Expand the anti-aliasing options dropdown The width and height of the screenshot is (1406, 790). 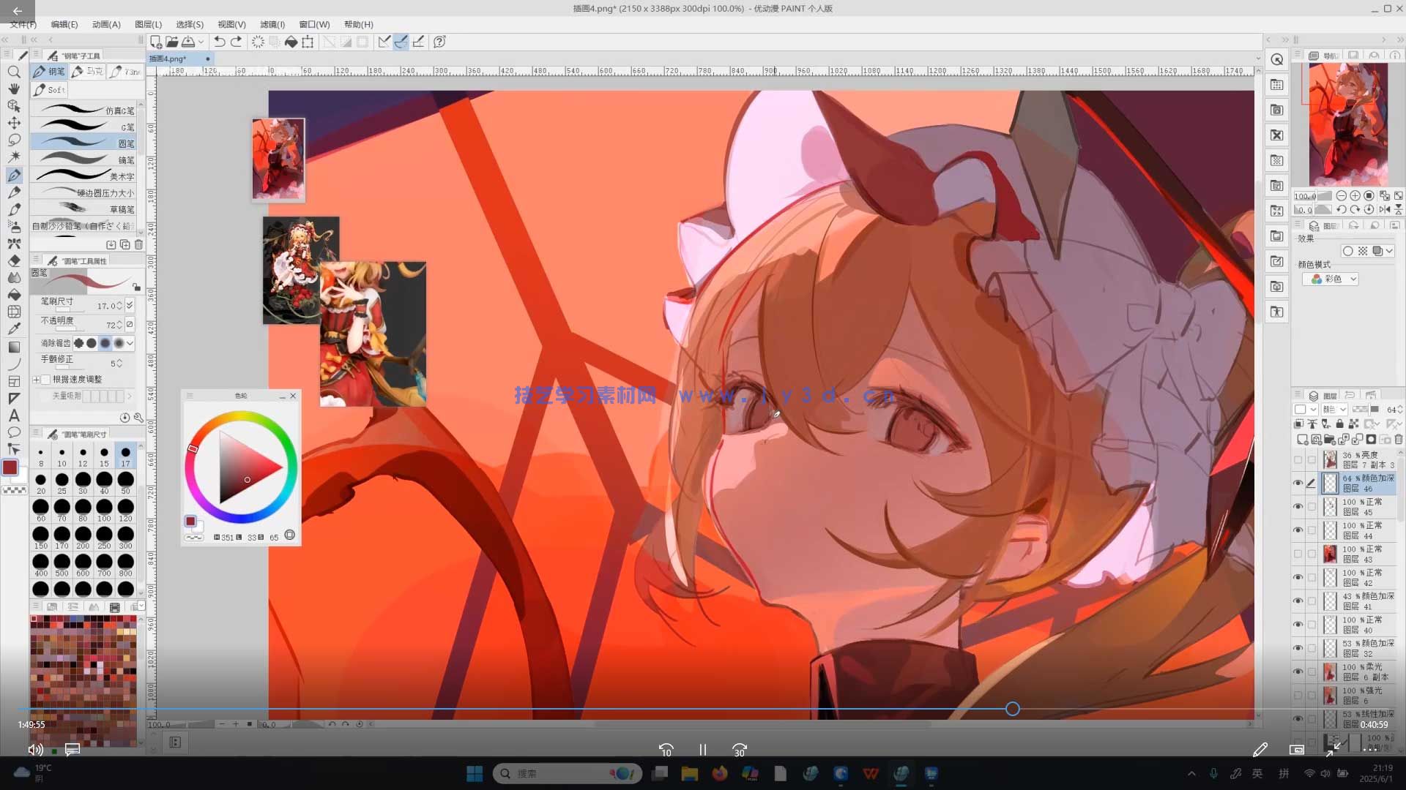coord(130,343)
